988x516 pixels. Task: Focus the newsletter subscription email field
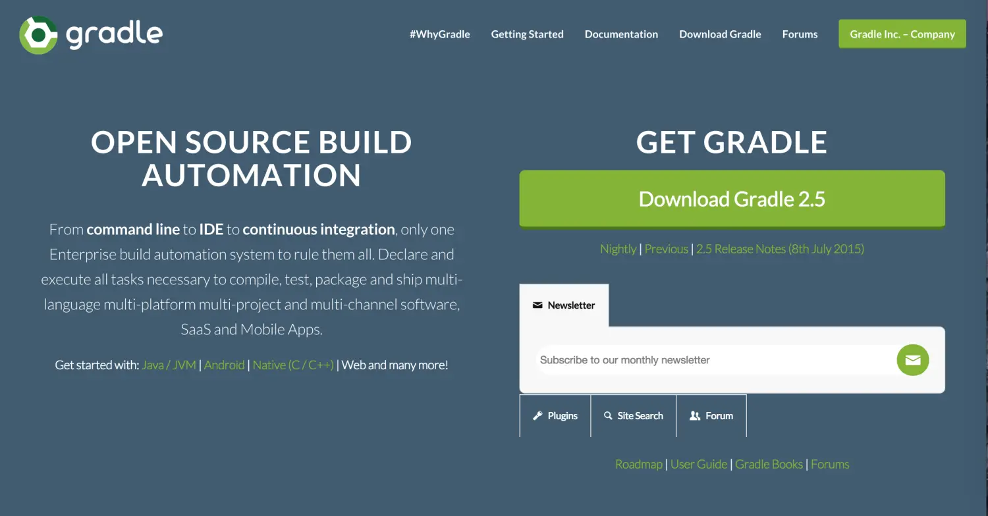[715, 360]
